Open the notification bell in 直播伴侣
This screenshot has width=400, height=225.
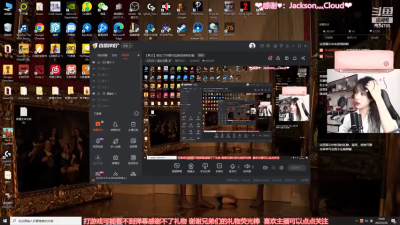[x=294, y=58]
